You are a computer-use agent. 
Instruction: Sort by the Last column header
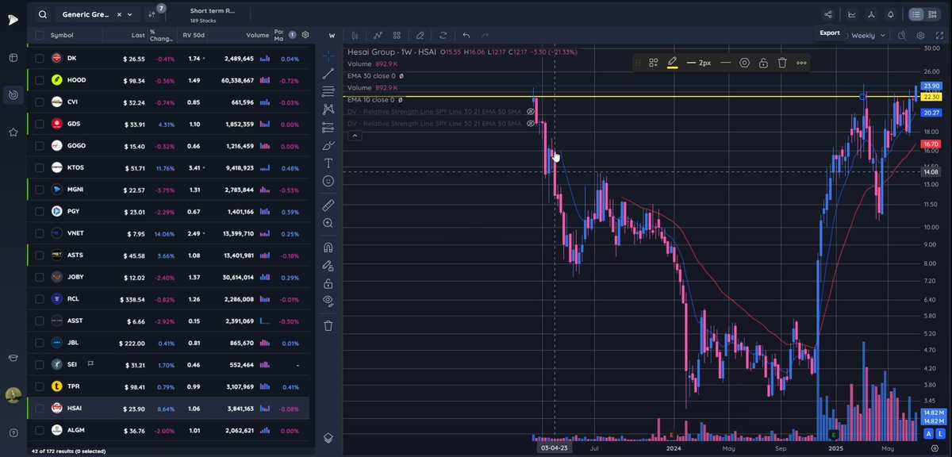click(138, 35)
